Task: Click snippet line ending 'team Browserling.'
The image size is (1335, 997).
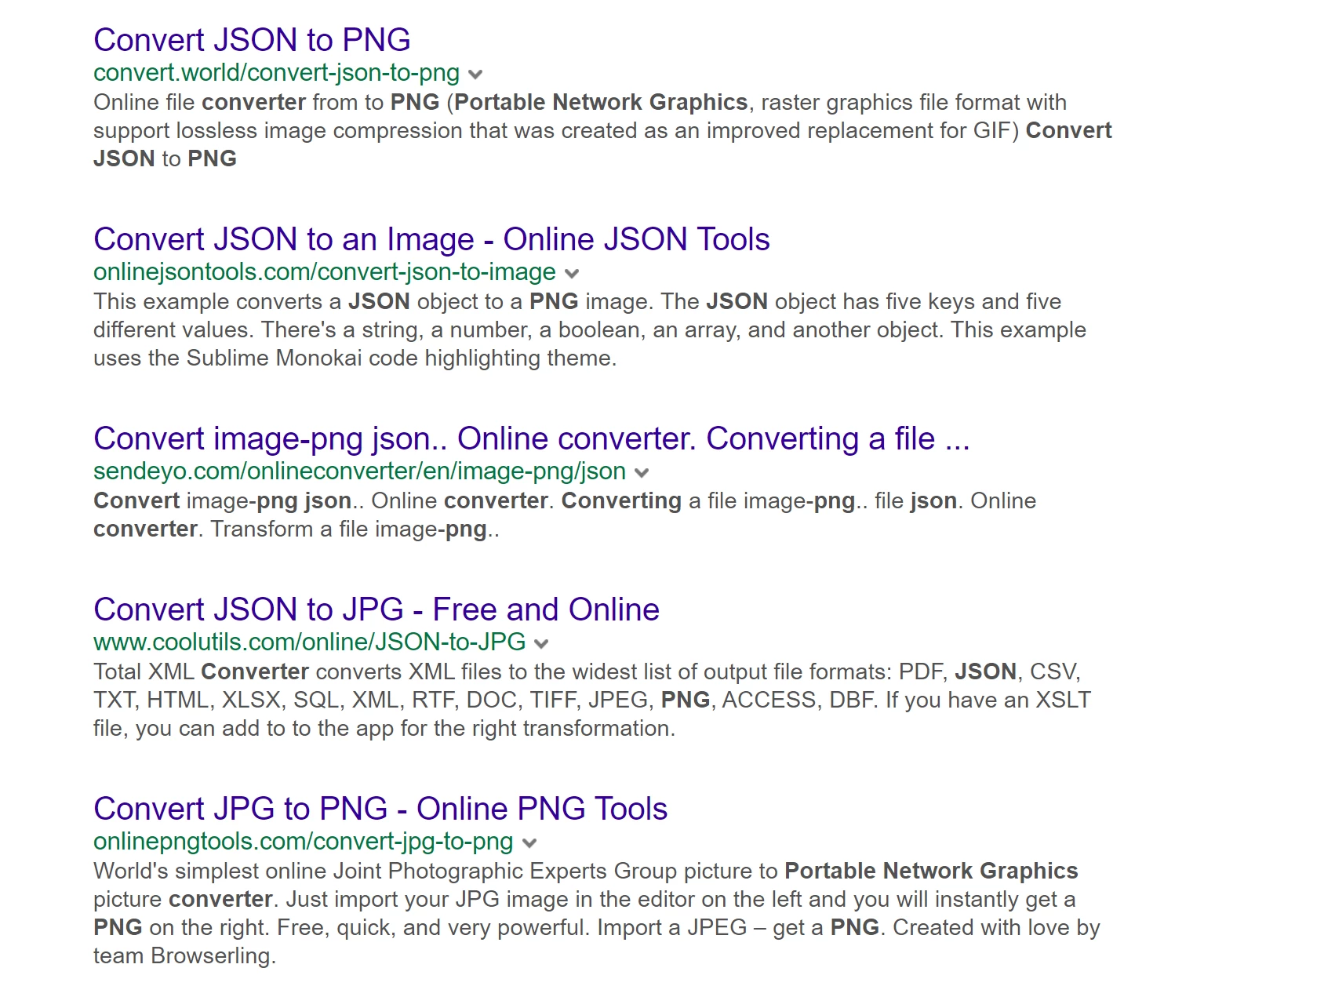Action: point(185,956)
